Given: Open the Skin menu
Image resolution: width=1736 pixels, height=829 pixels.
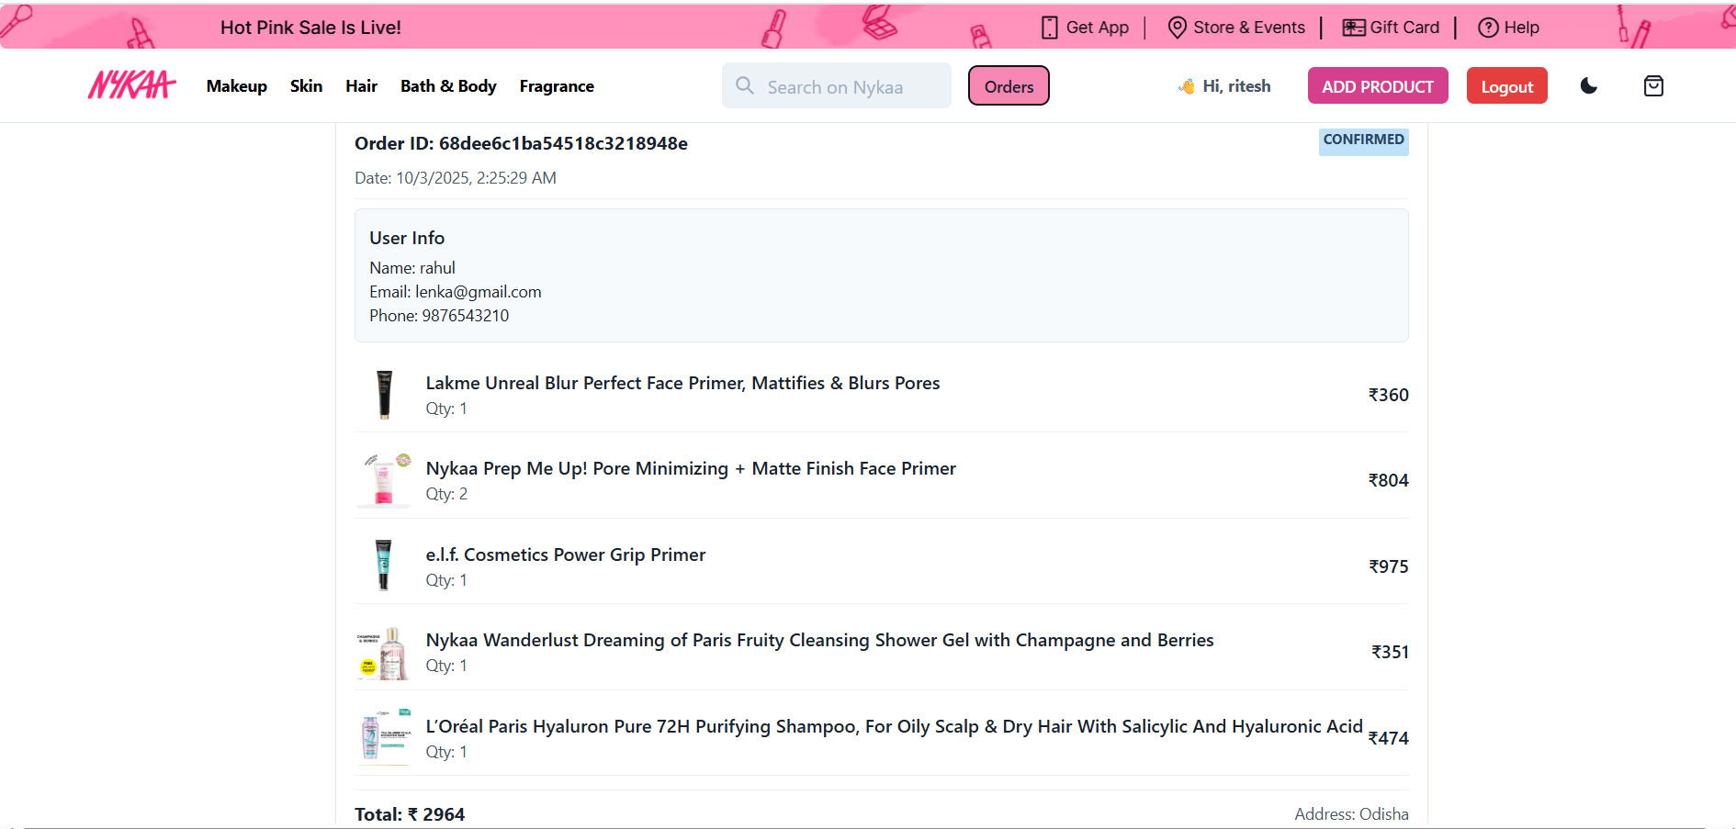Looking at the screenshot, I should [306, 86].
